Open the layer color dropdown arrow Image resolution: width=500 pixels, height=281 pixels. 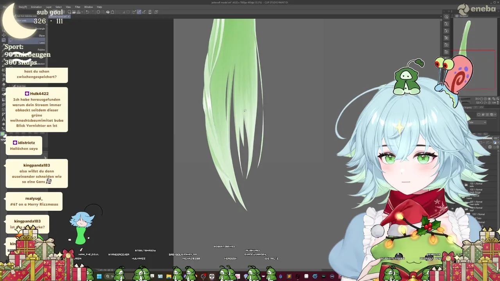point(498,142)
